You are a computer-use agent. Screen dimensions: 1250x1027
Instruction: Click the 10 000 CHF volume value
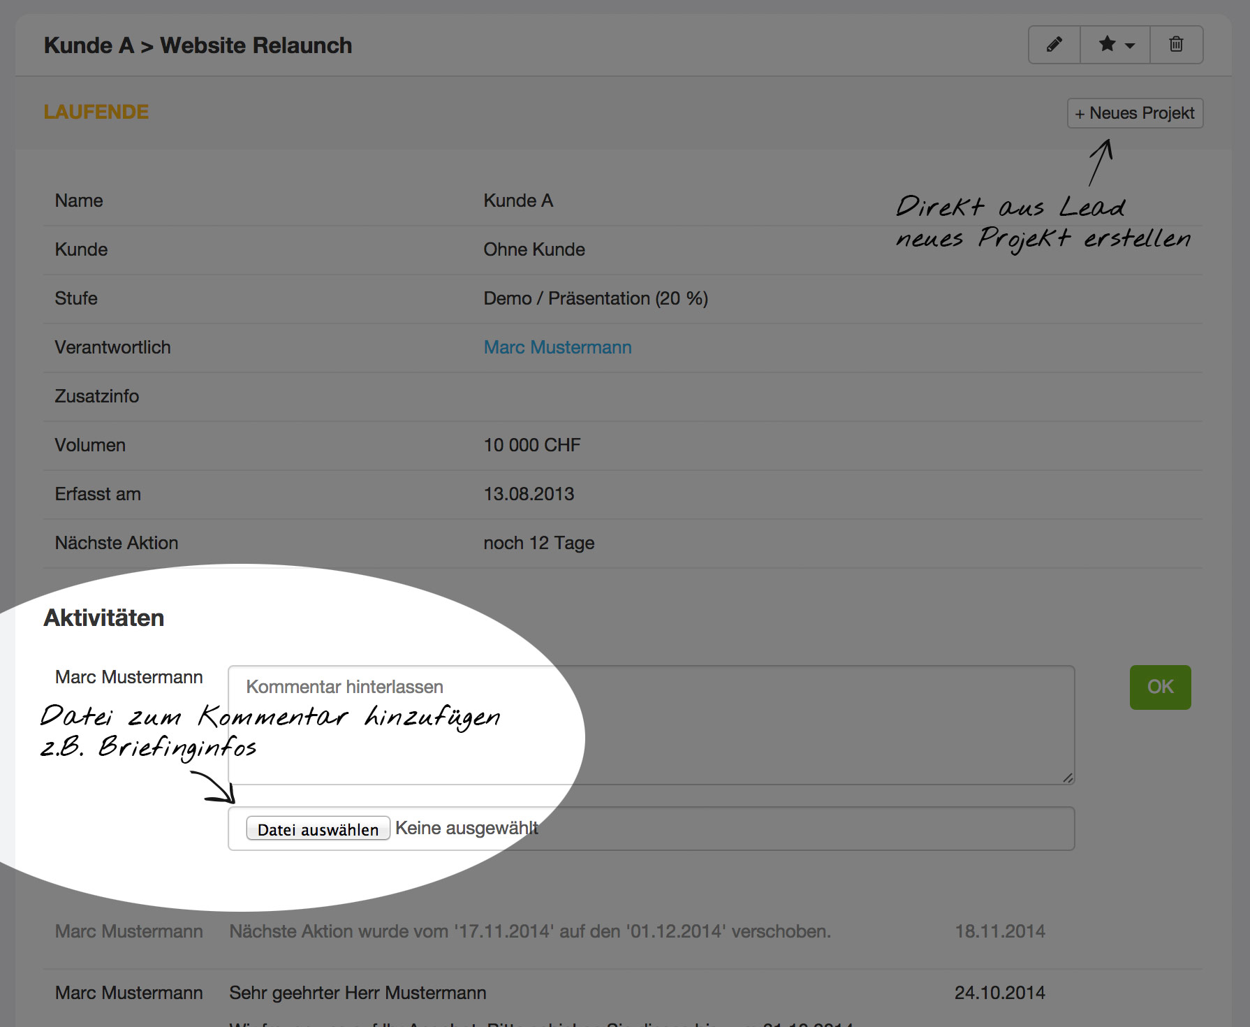point(532,445)
